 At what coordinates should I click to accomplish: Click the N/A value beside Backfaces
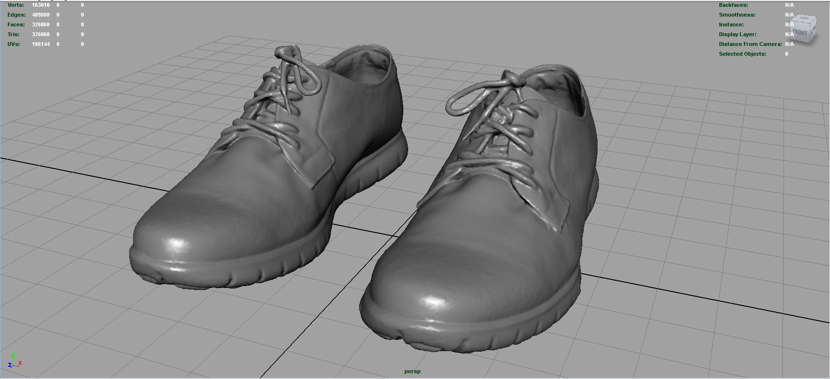(x=789, y=5)
